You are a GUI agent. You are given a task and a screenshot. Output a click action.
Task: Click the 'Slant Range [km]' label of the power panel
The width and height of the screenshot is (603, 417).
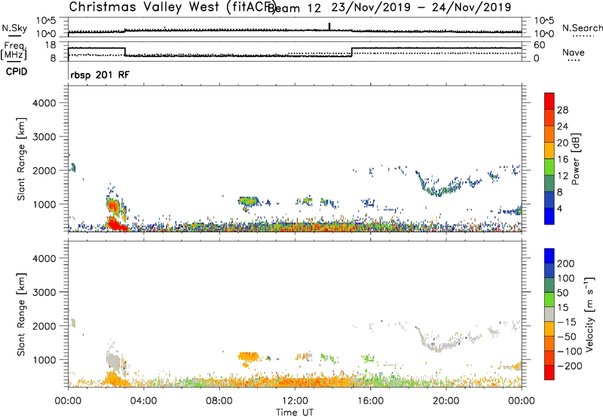point(21,159)
